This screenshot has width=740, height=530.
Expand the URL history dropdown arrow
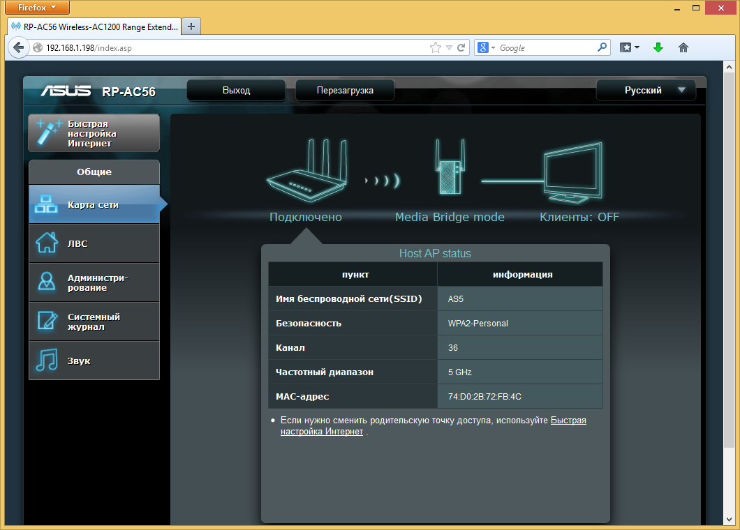pyautogui.click(x=450, y=47)
